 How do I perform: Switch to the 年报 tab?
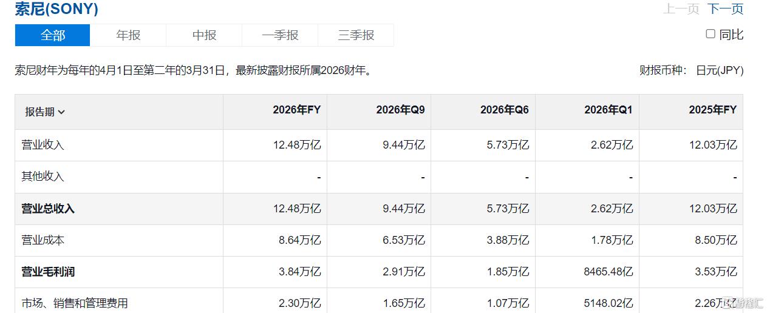128,35
